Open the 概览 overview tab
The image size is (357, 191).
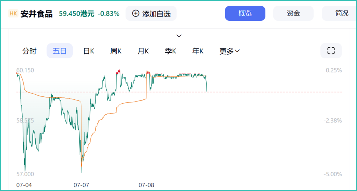pos(245,14)
